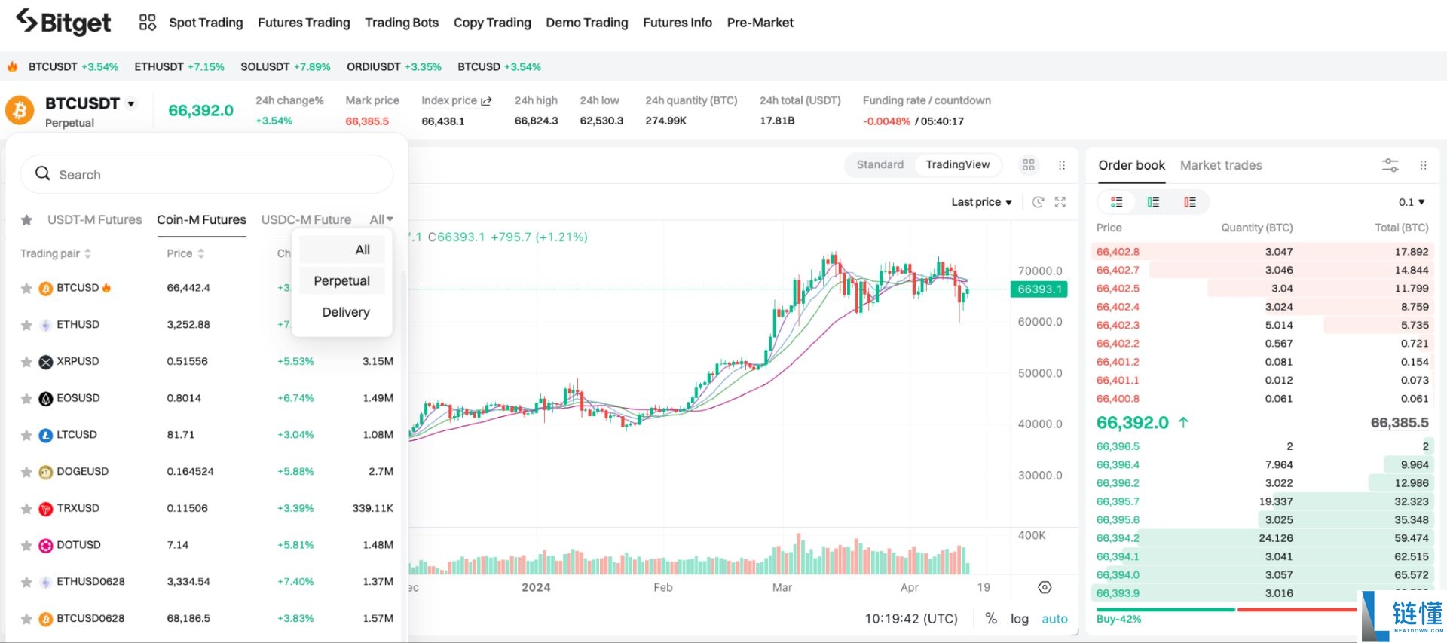Open the All contract type dropdown

[381, 219]
